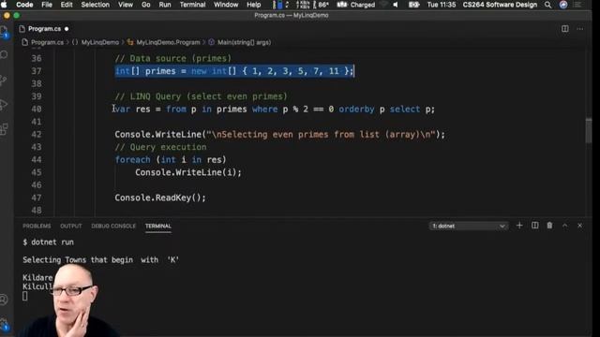This screenshot has height=337, width=600.
Task: Switch to the DEBUG CONSOLE tab
Action: (113, 226)
